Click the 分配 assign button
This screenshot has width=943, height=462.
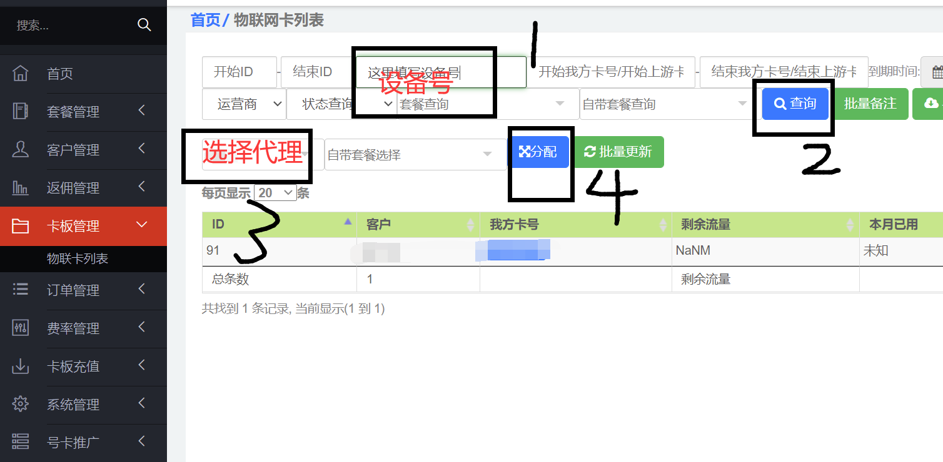538,152
